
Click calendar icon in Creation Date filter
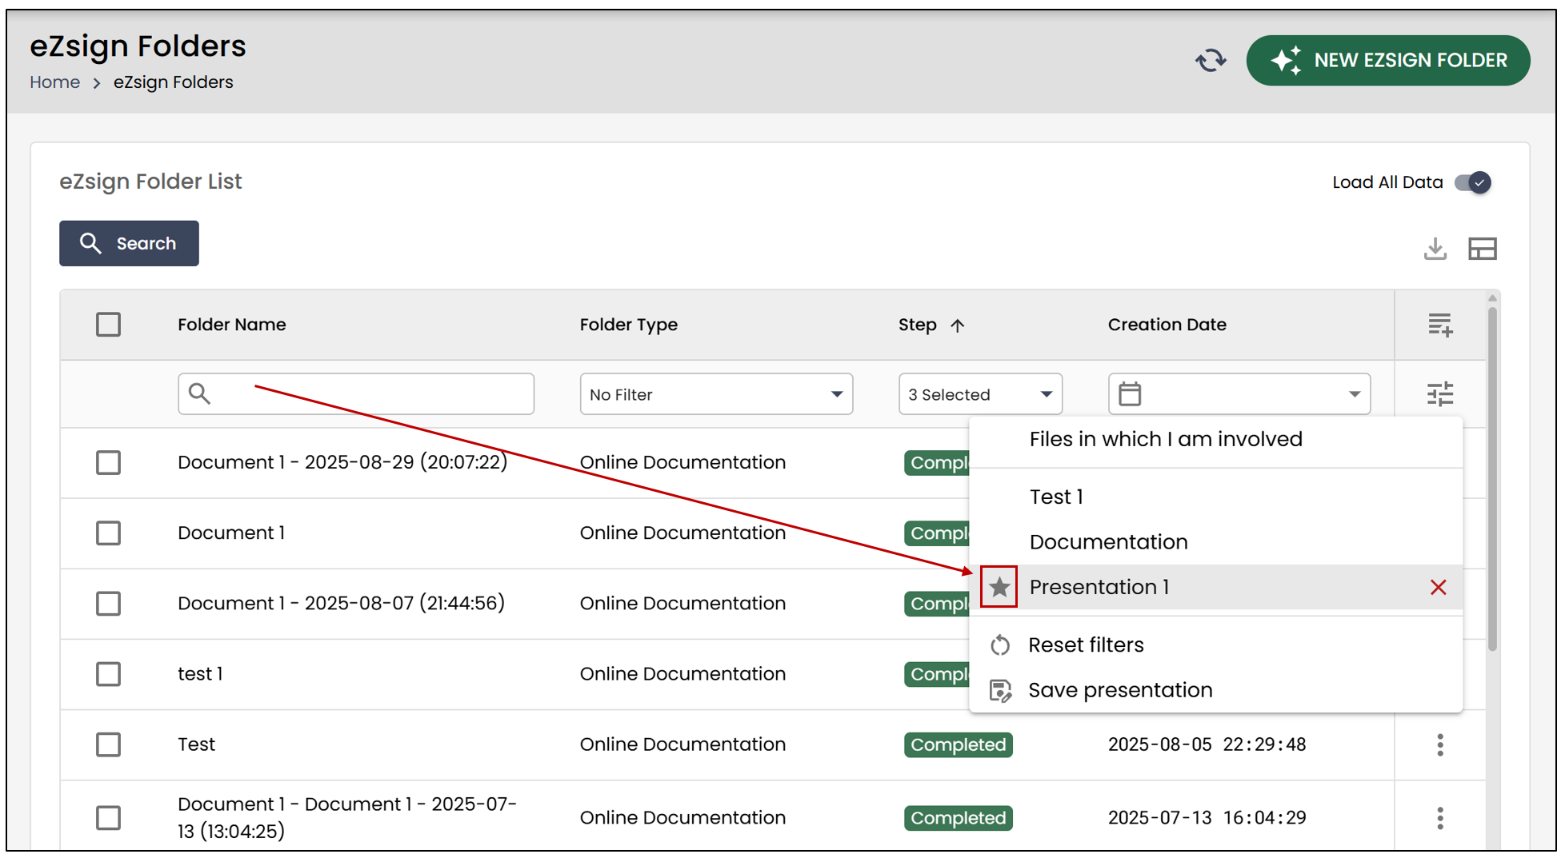[x=1130, y=393]
